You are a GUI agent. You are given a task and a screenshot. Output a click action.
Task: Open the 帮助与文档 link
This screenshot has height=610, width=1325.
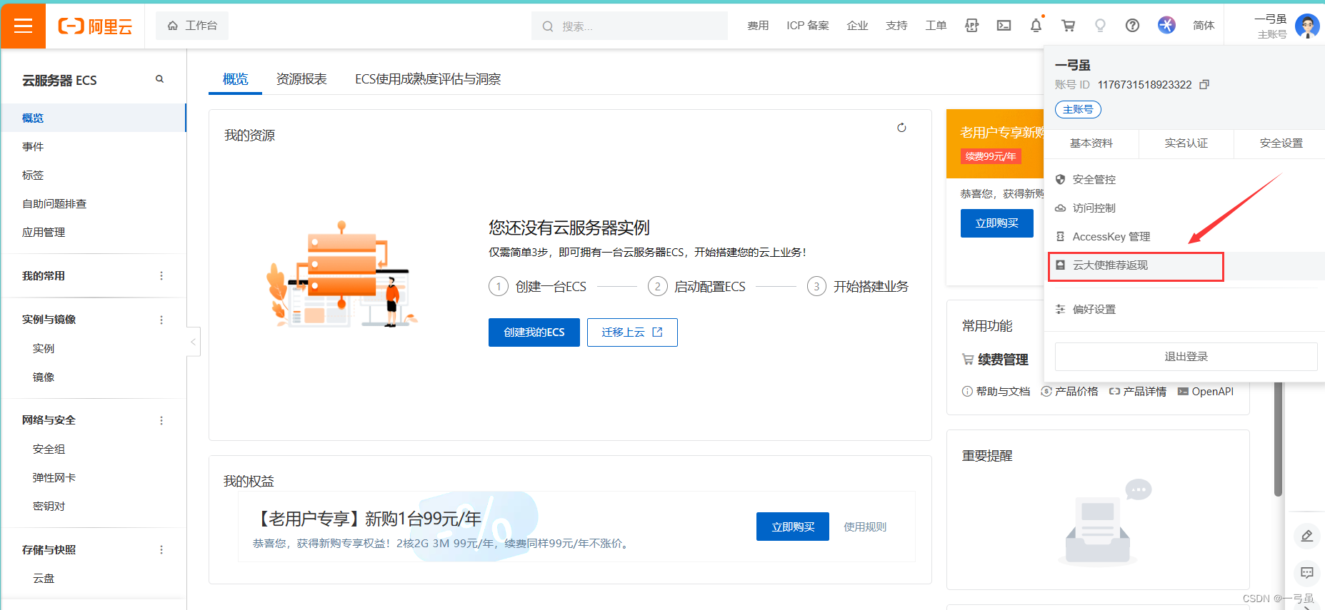[996, 391]
